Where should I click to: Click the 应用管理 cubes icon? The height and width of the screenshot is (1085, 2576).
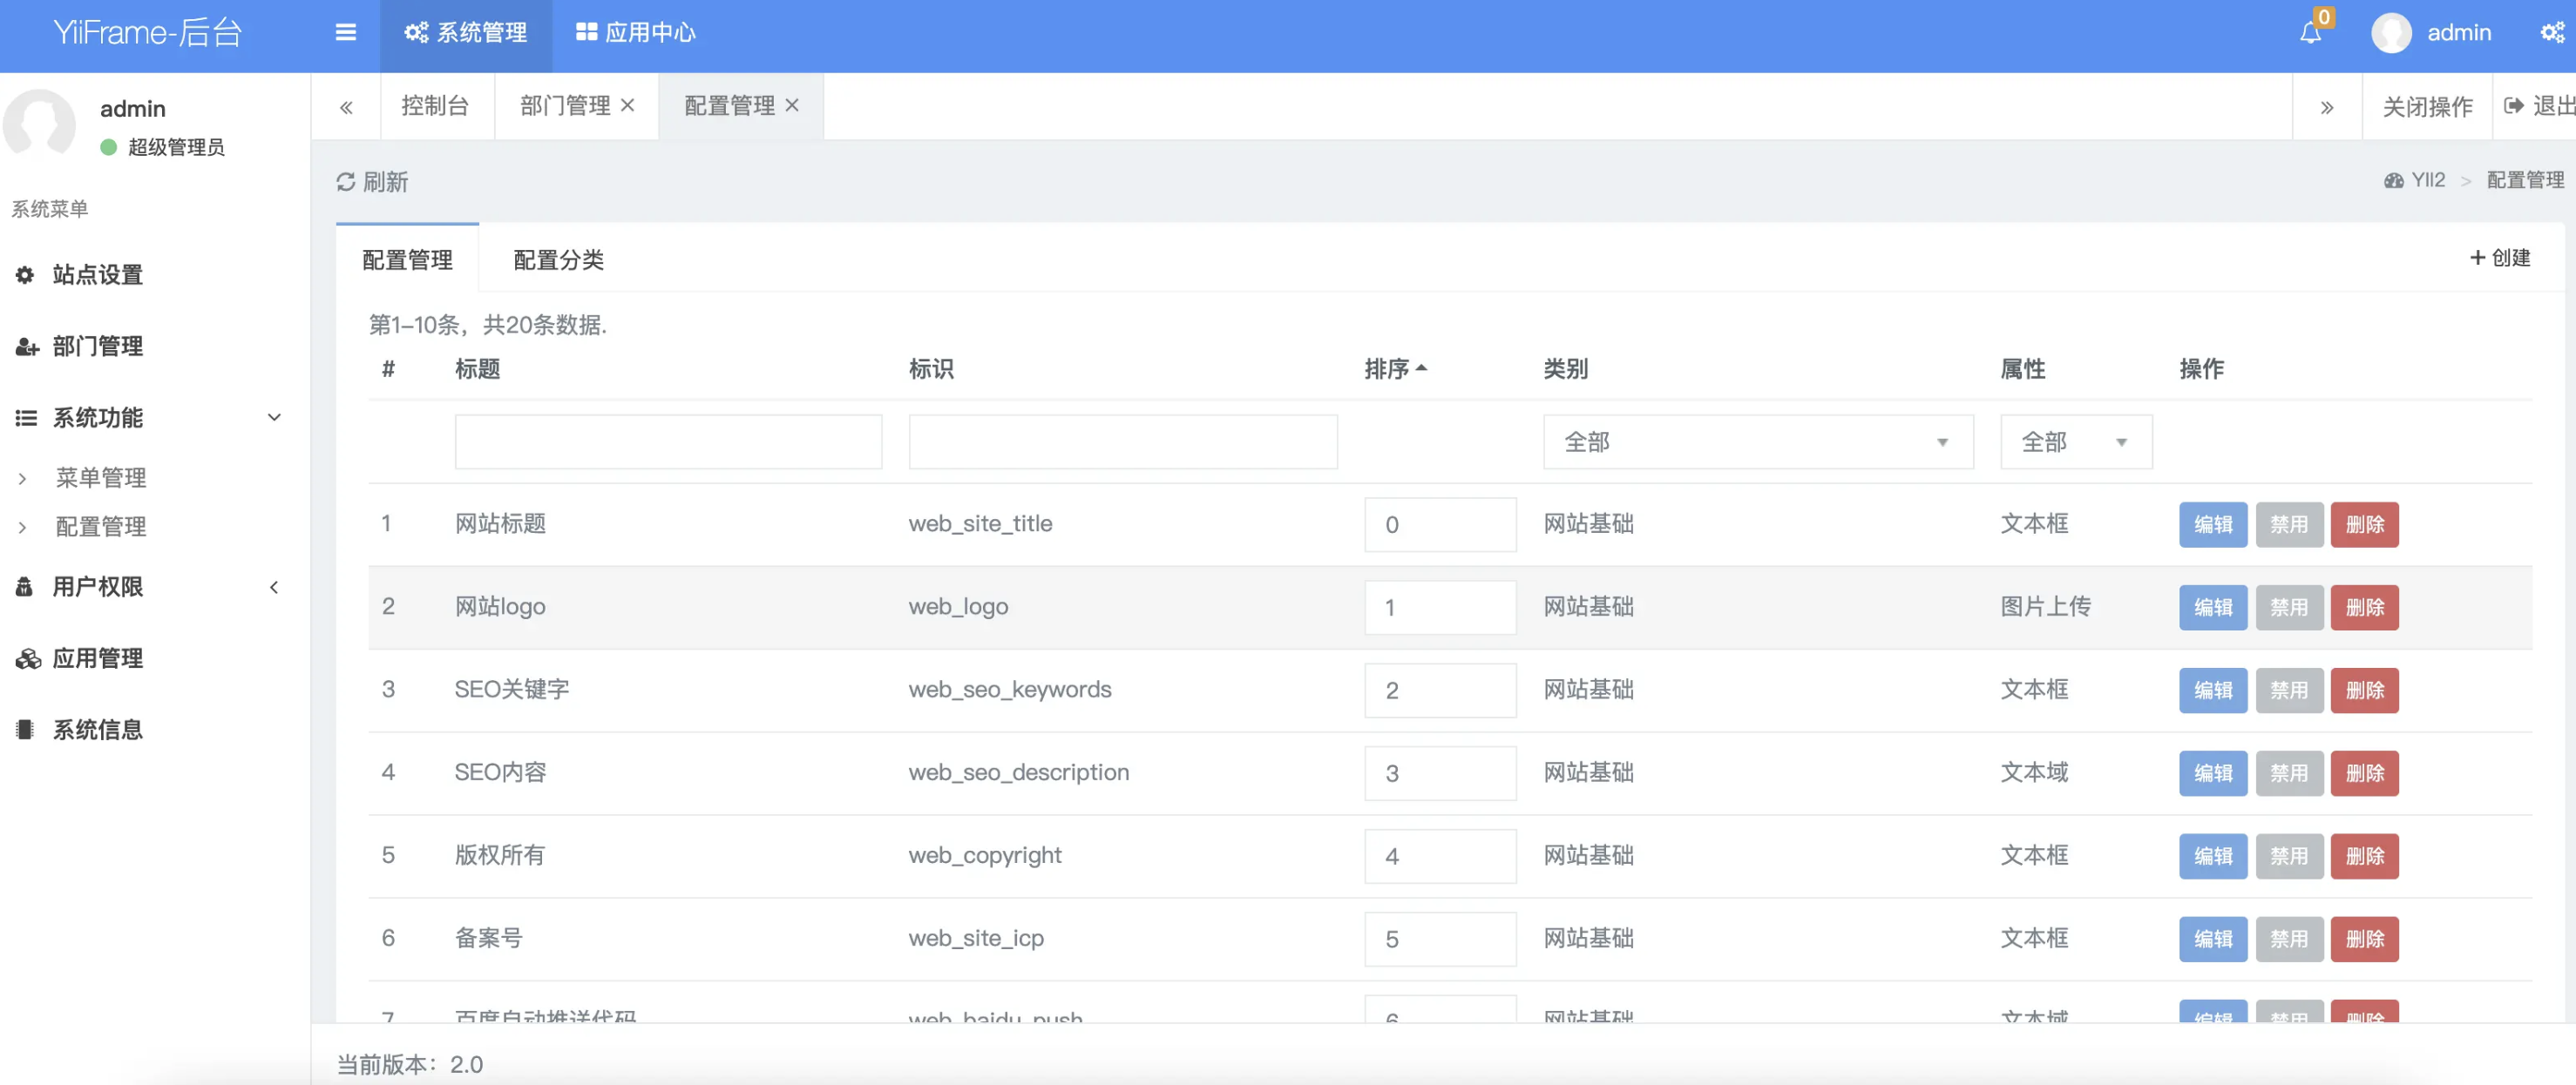(28, 658)
